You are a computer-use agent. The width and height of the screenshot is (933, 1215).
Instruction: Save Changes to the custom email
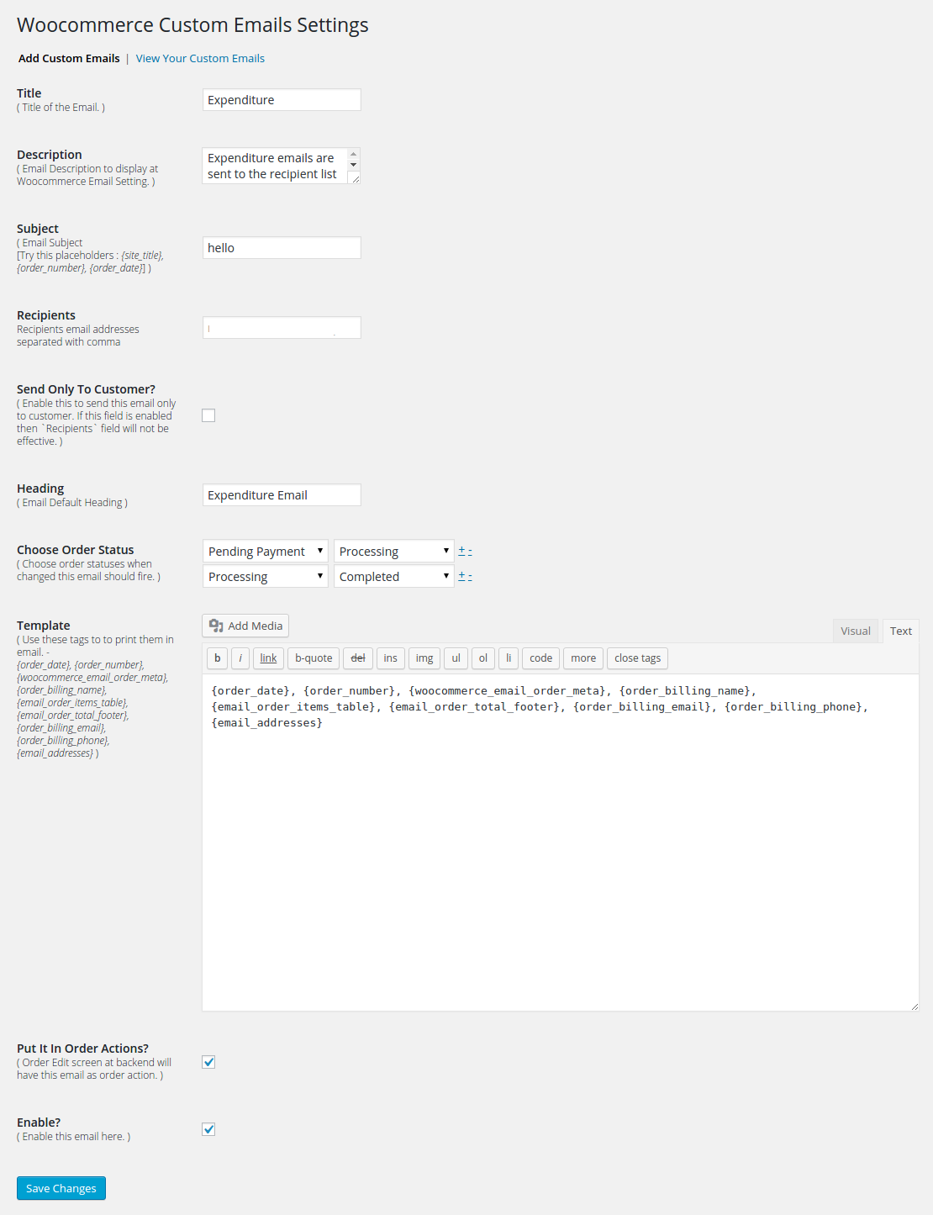coord(61,1188)
